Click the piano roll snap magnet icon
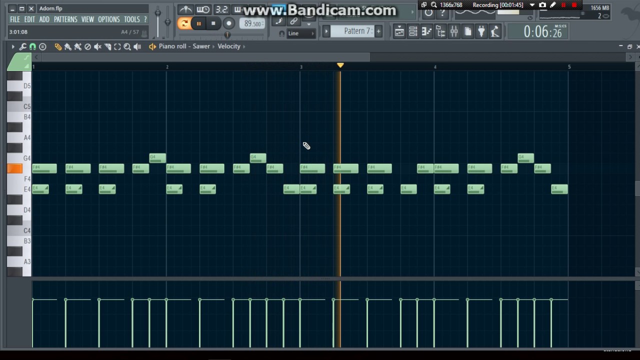 (32, 46)
